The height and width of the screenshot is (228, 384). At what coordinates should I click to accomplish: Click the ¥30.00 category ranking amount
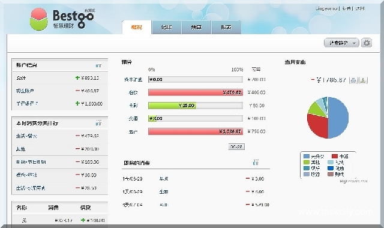pyautogui.click(x=89, y=175)
